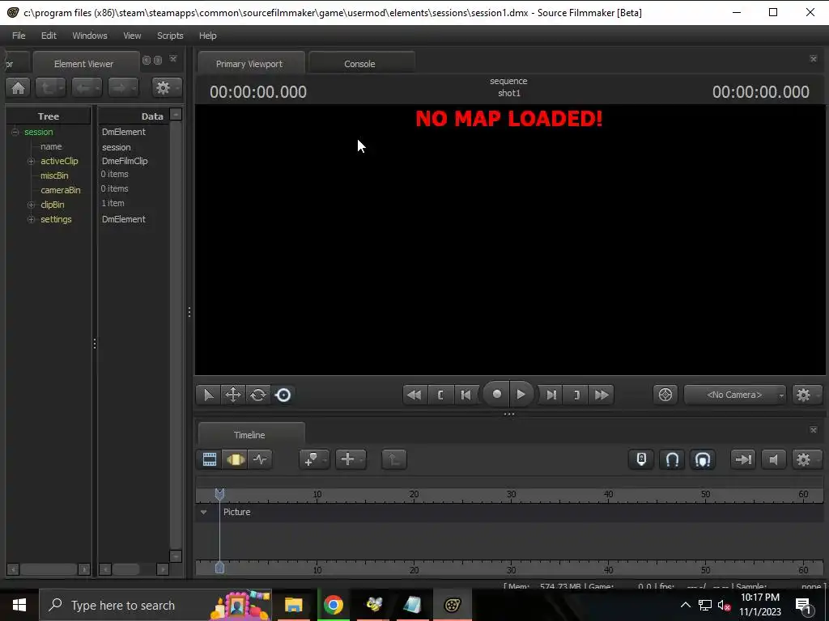This screenshot has width=829, height=621.
Task: Open the bookmark dropdown in Timeline
Action: [x=314, y=459]
